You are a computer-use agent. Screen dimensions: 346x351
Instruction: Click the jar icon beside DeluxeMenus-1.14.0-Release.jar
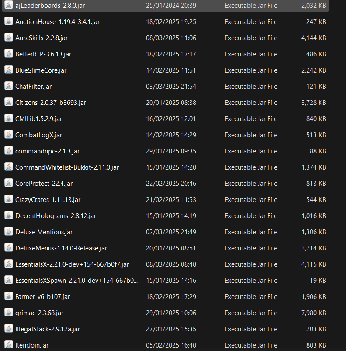(9, 247)
